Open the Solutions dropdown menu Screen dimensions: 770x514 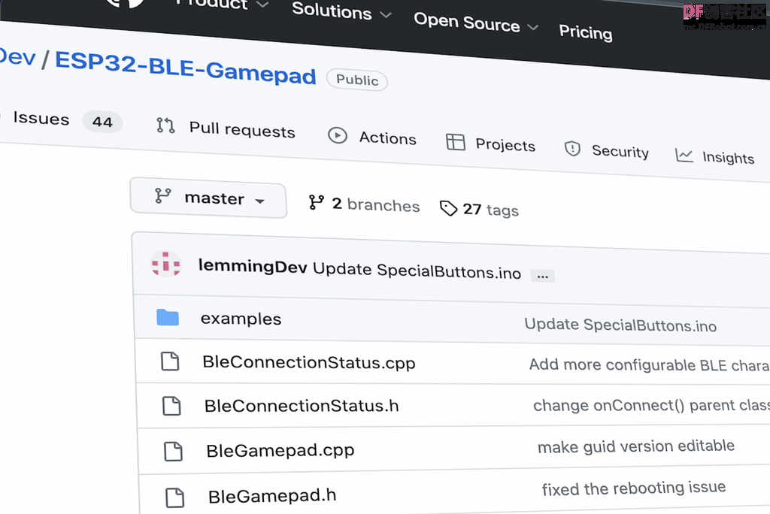342,11
